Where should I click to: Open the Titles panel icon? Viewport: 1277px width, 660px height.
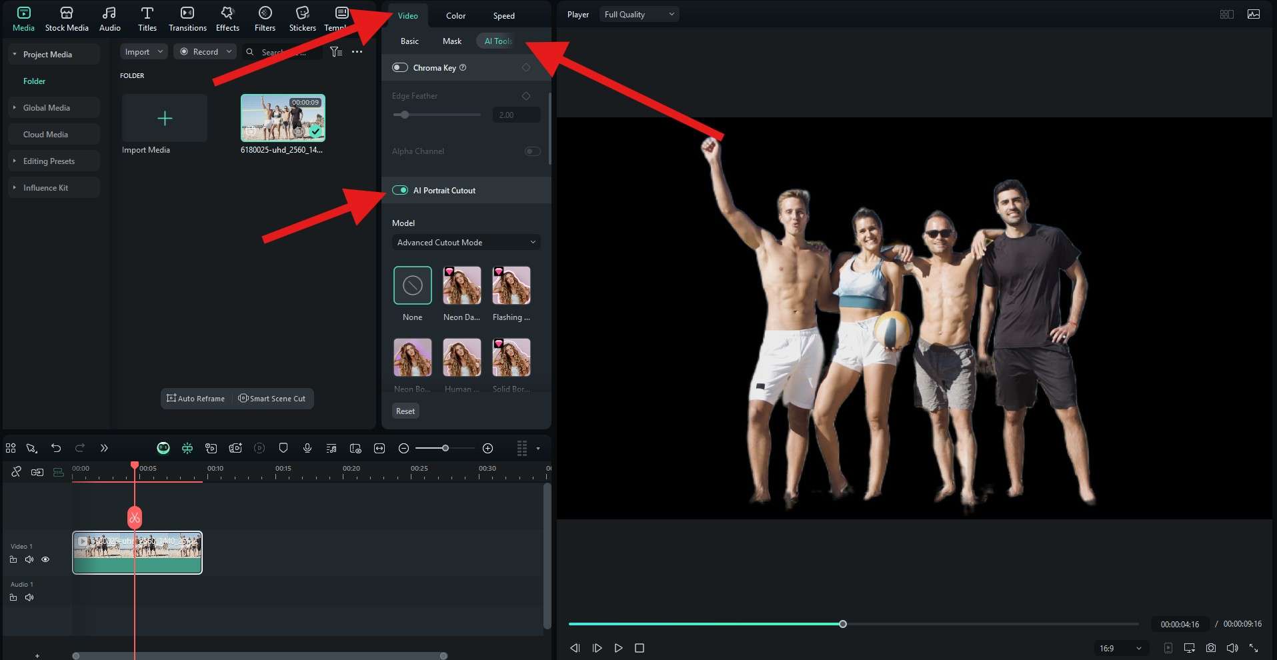147,19
